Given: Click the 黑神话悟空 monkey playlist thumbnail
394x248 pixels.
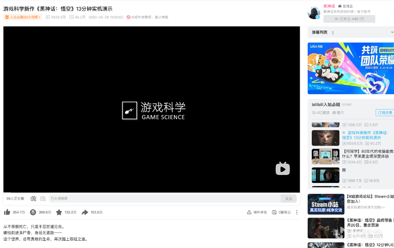Looking at the screenshot, I should pos(325,138).
